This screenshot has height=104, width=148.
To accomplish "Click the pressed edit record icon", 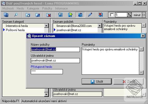I will (80, 15).
